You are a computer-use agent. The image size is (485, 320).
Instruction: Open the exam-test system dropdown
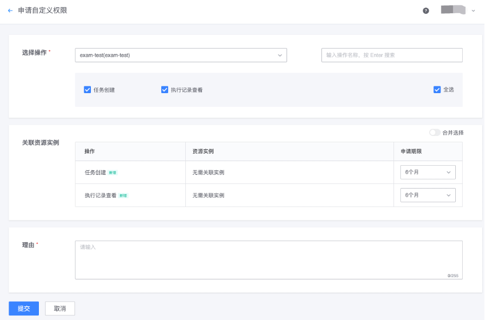(181, 55)
